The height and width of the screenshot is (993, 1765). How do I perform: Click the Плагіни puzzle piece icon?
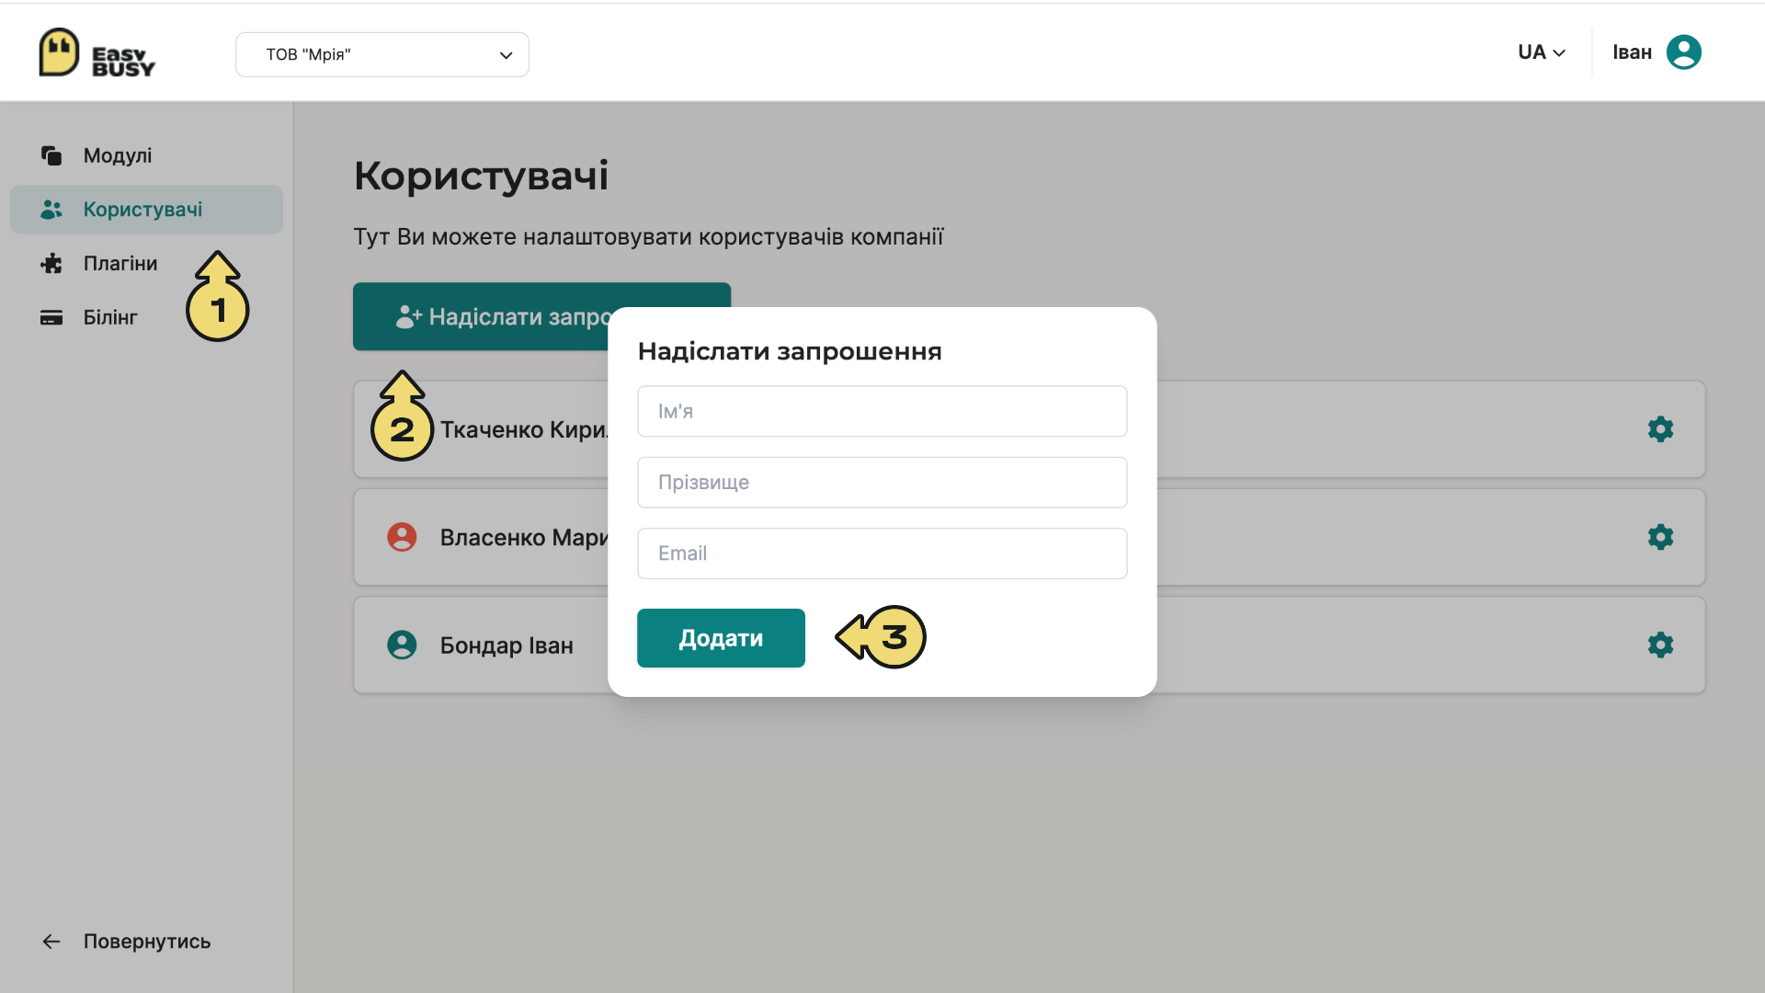[x=51, y=263]
